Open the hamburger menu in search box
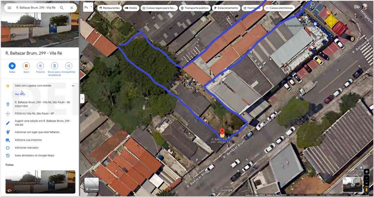374x197 pixels. [9, 8]
